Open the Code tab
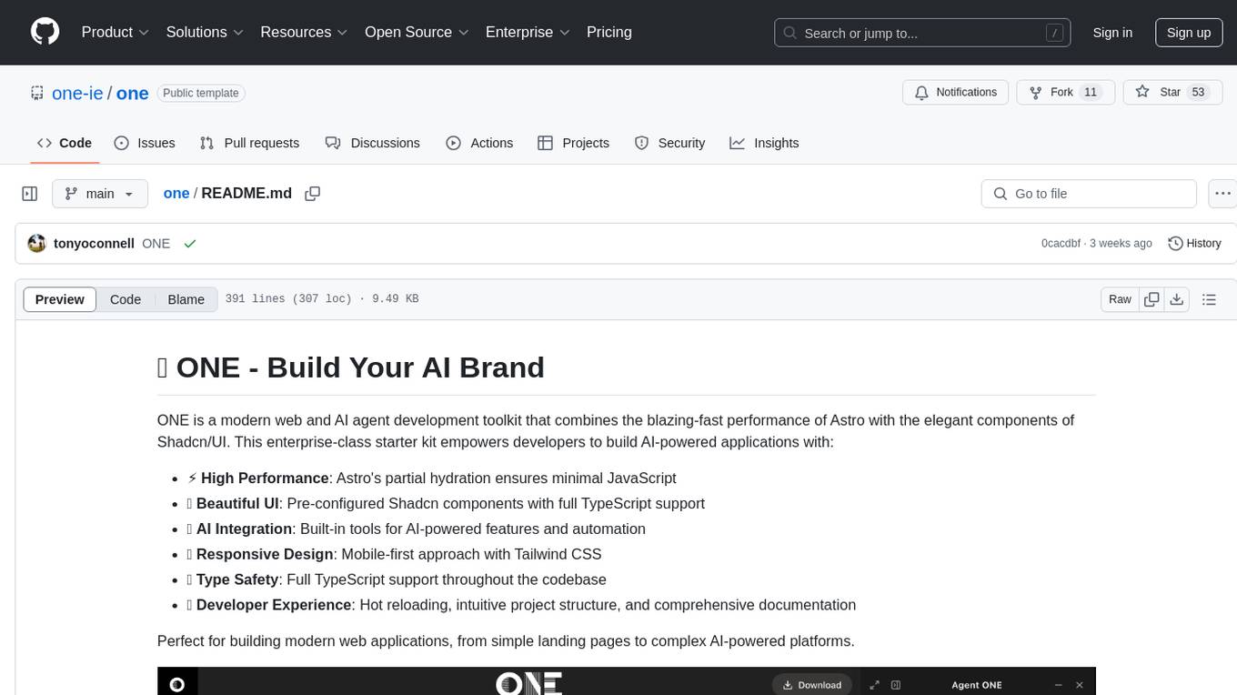 (x=65, y=143)
